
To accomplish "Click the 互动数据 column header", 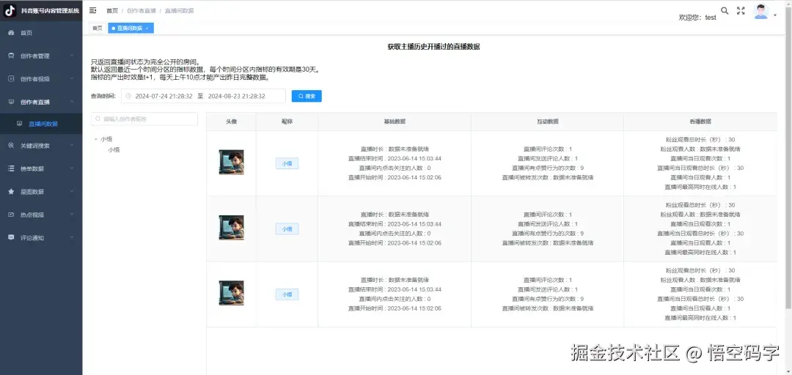I will click(x=548, y=122).
